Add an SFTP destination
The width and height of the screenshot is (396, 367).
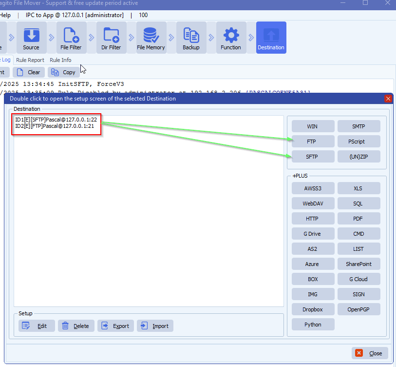point(313,157)
